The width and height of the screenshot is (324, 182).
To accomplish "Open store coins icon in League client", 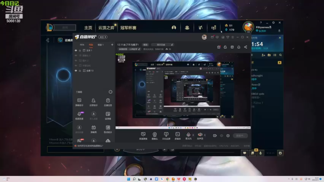I will click(213, 28).
